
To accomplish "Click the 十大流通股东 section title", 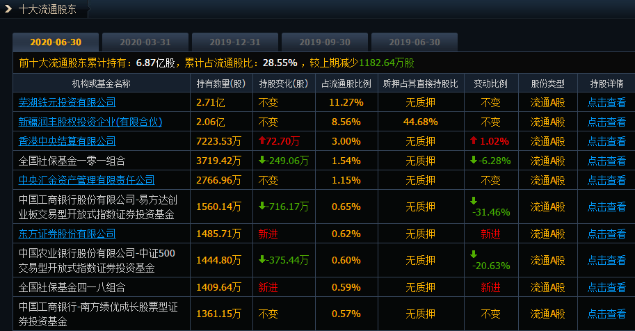I will click(x=47, y=9).
